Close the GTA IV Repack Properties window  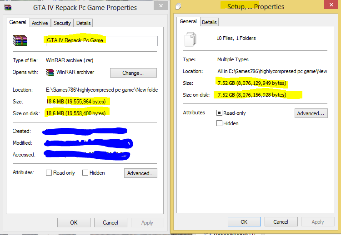pos(160,5)
